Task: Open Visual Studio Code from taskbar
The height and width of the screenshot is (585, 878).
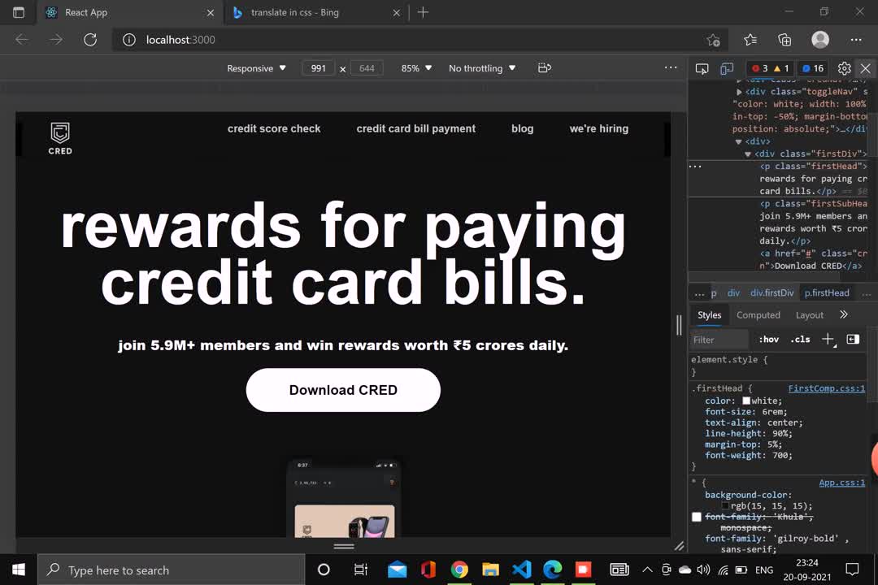Action: pos(521,570)
